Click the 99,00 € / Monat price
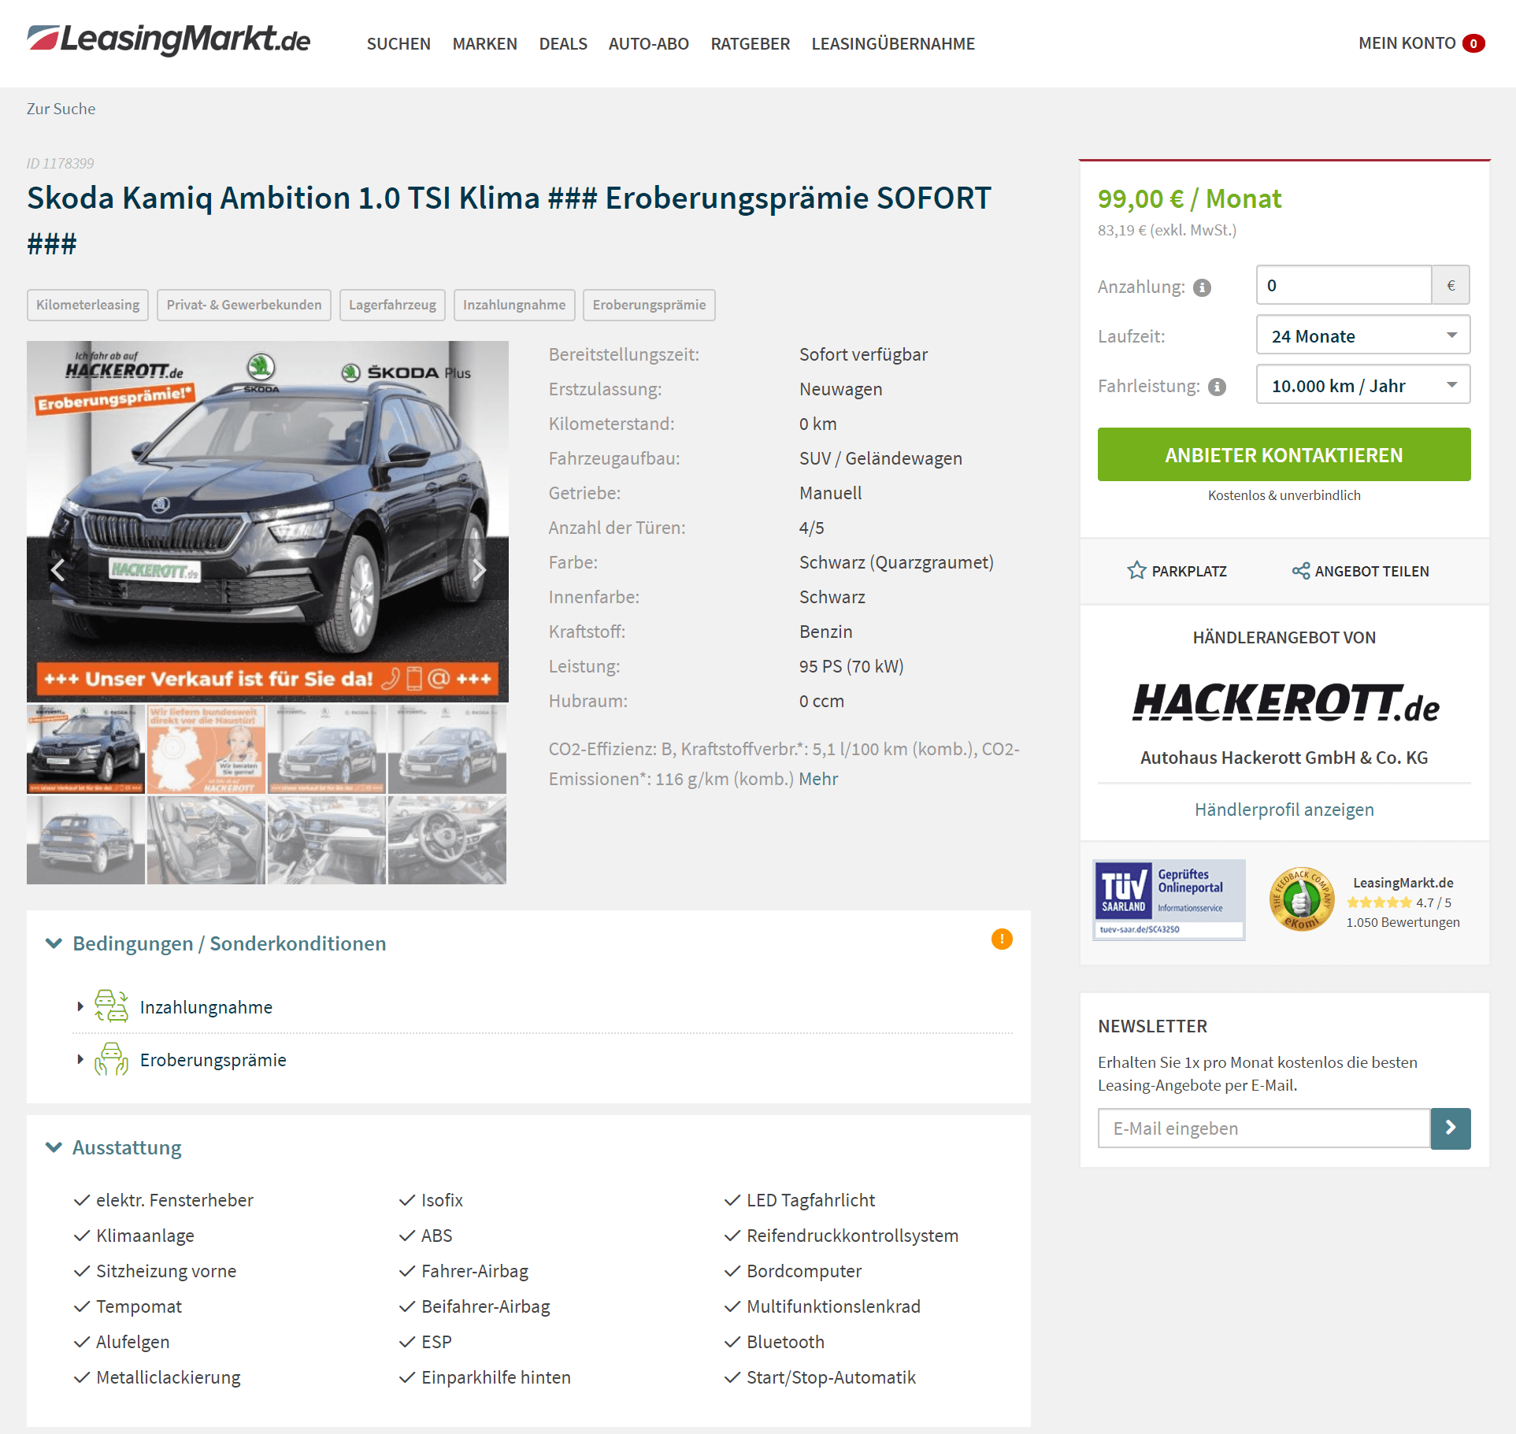This screenshot has height=1434, width=1516. [x=1189, y=198]
